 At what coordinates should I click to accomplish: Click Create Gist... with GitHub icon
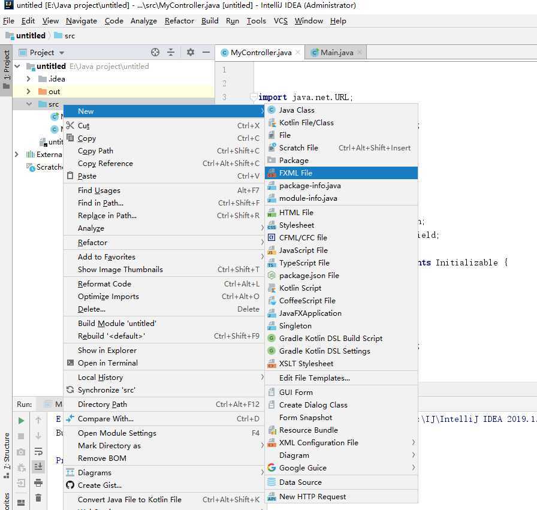click(x=164, y=485)
